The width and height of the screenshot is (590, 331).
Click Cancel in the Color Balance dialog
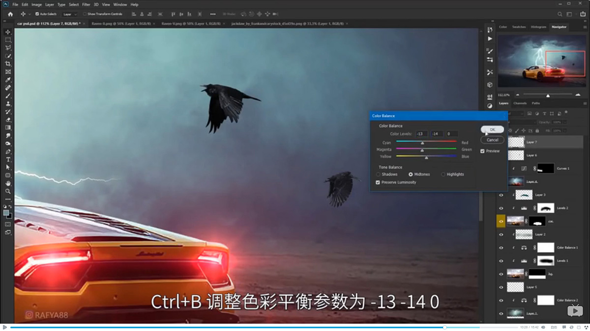point(492,140)
